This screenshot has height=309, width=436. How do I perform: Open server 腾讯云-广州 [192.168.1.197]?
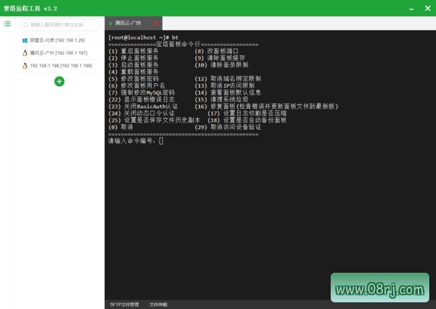click(x=58, y=53)
